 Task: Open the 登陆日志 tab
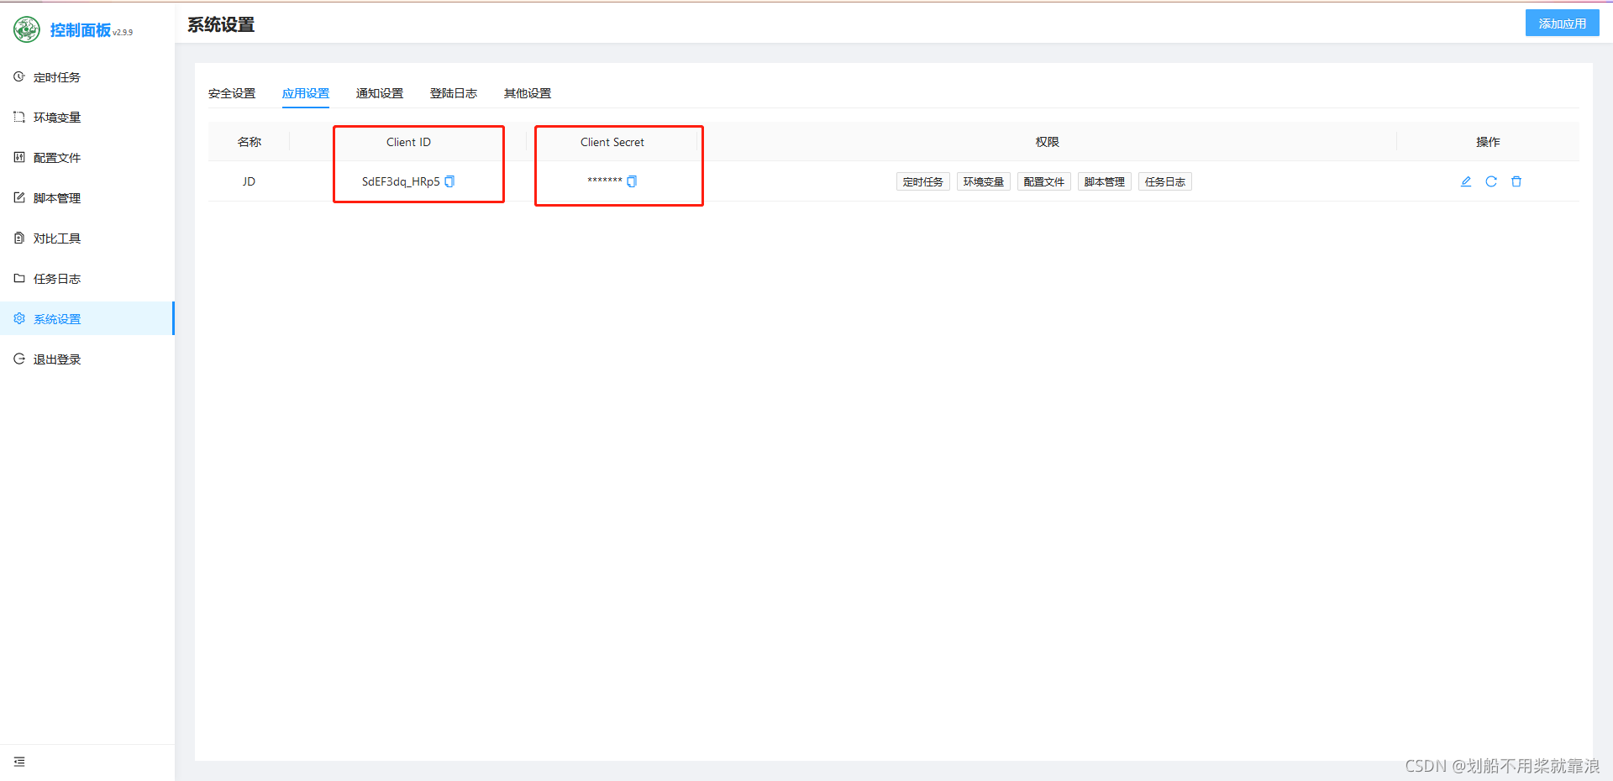click(454, 93)
